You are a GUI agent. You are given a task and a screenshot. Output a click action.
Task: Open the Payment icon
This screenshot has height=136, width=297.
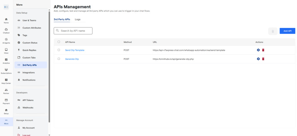tap(6, 100)
